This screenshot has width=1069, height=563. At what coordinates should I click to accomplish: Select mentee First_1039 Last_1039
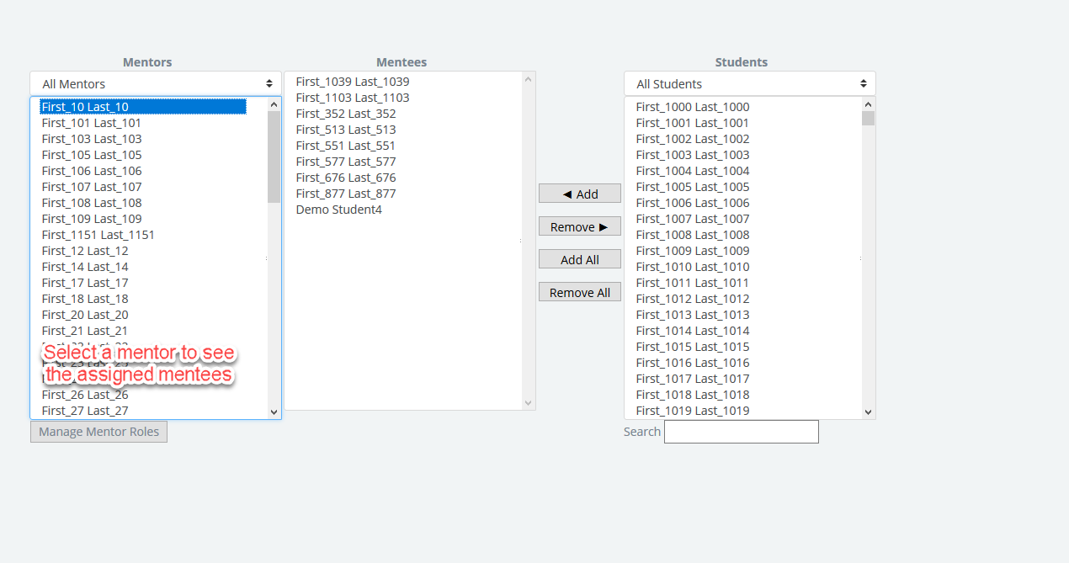[353, 82]
